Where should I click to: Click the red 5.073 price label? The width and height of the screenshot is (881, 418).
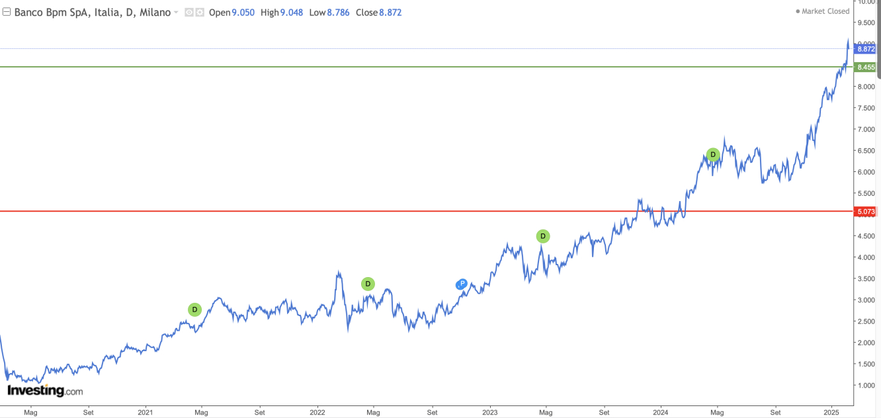(865, 212)
